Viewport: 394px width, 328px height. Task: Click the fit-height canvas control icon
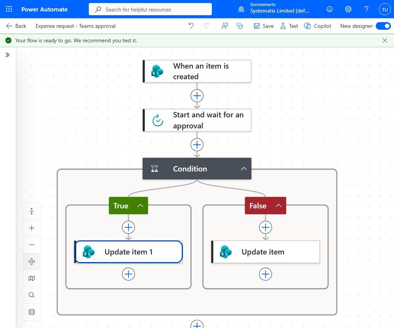32,211
